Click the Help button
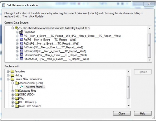Viewport: 156px width, 121px height. pos(143,114)
